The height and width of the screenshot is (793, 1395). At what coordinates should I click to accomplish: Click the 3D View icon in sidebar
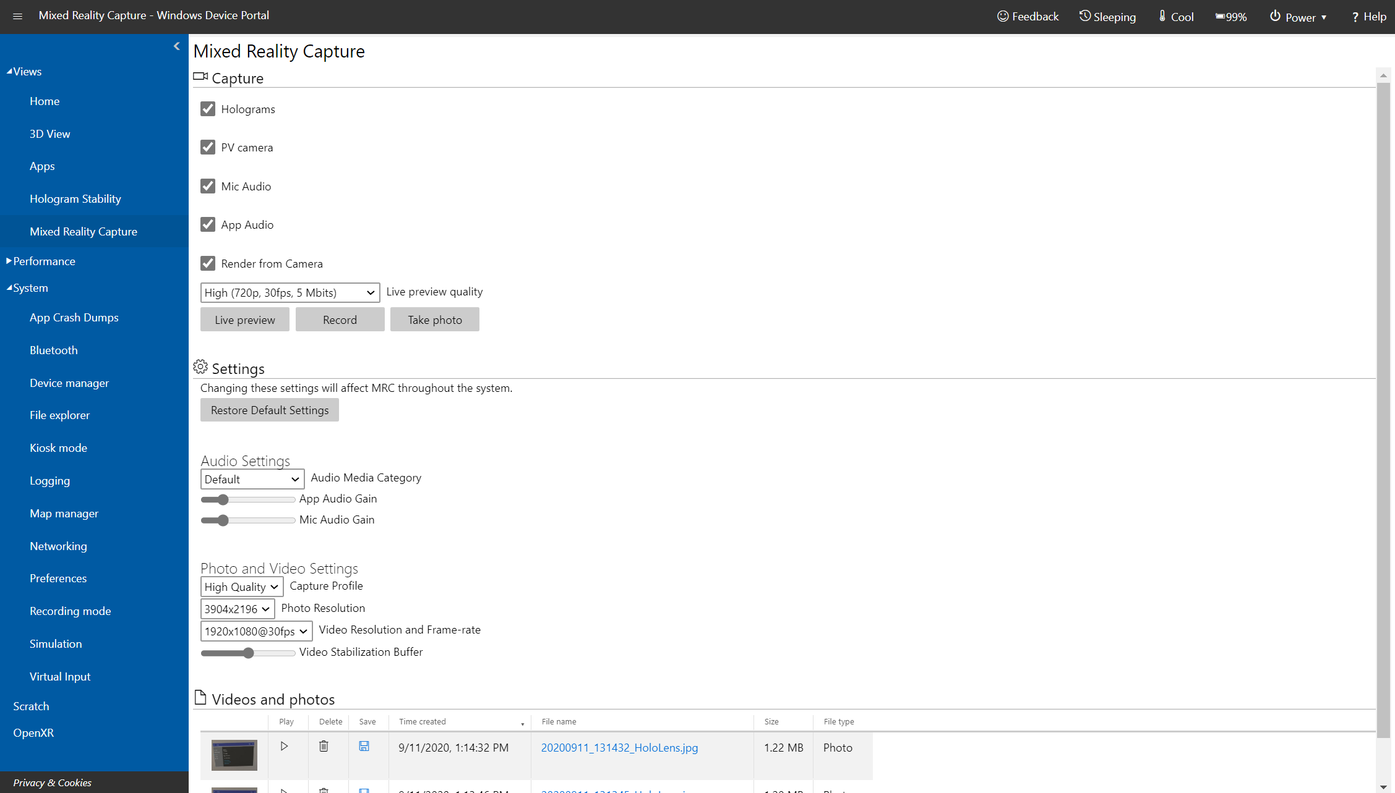click(50, 133)
